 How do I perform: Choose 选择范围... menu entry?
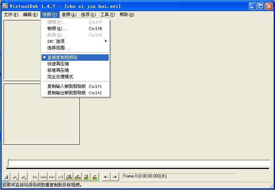(75, 47)
